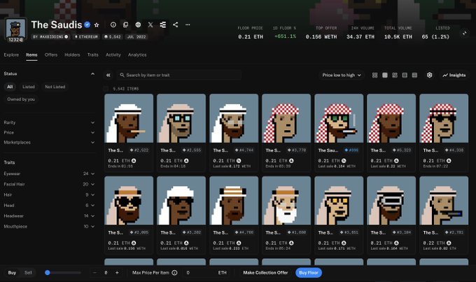Open the Holders tab
476x282 pixels.
click(x=72, y=55)
